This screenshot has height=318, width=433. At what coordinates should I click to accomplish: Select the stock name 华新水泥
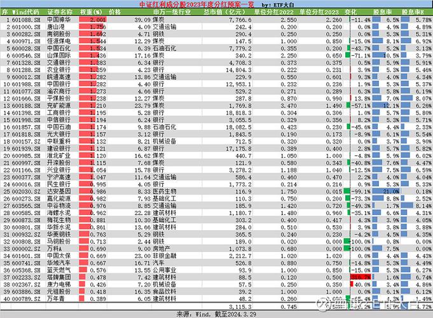coord(59,228)
